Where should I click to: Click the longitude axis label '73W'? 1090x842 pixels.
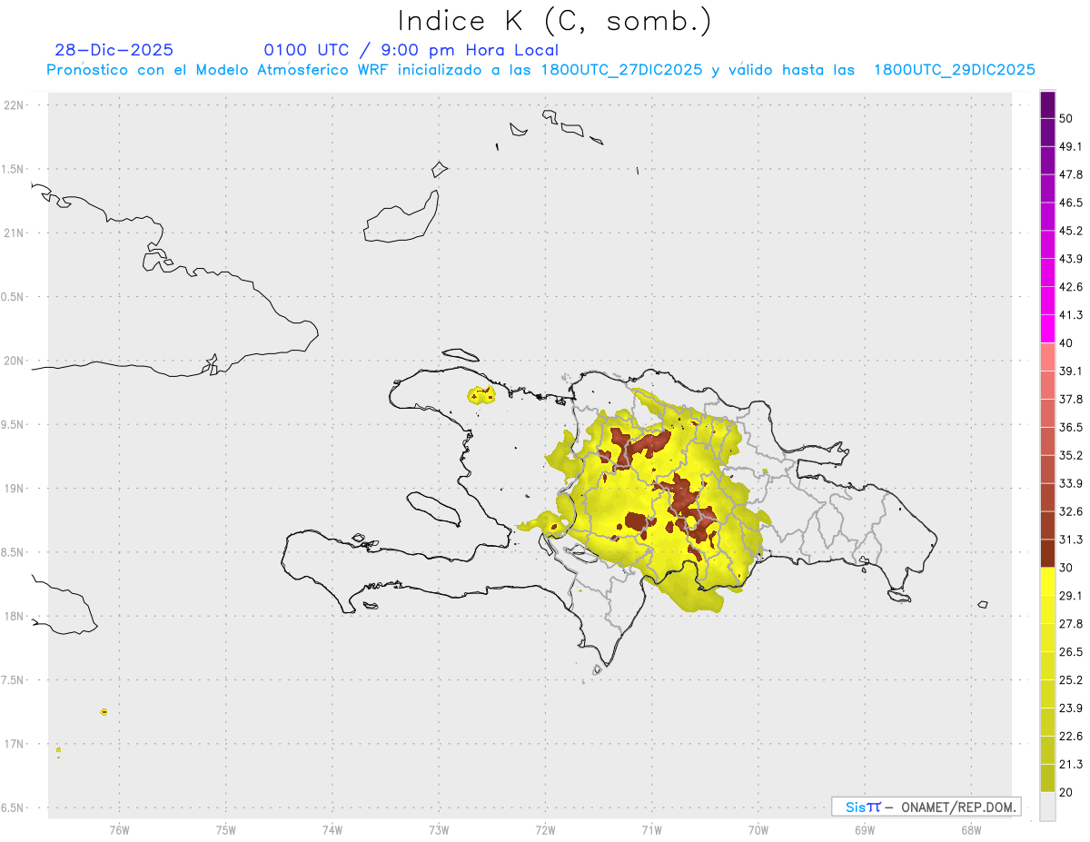(x=439, y=829)
